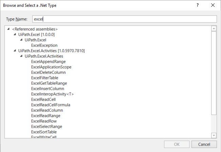Select the ExcelApplicationScope type
Image resolution: width=221 pixels, height=152 pixels.
click(51, 67)
